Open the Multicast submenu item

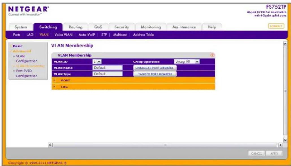coord(120,35)
